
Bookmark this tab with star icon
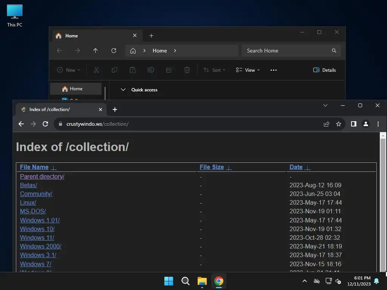tap(339, 124)
